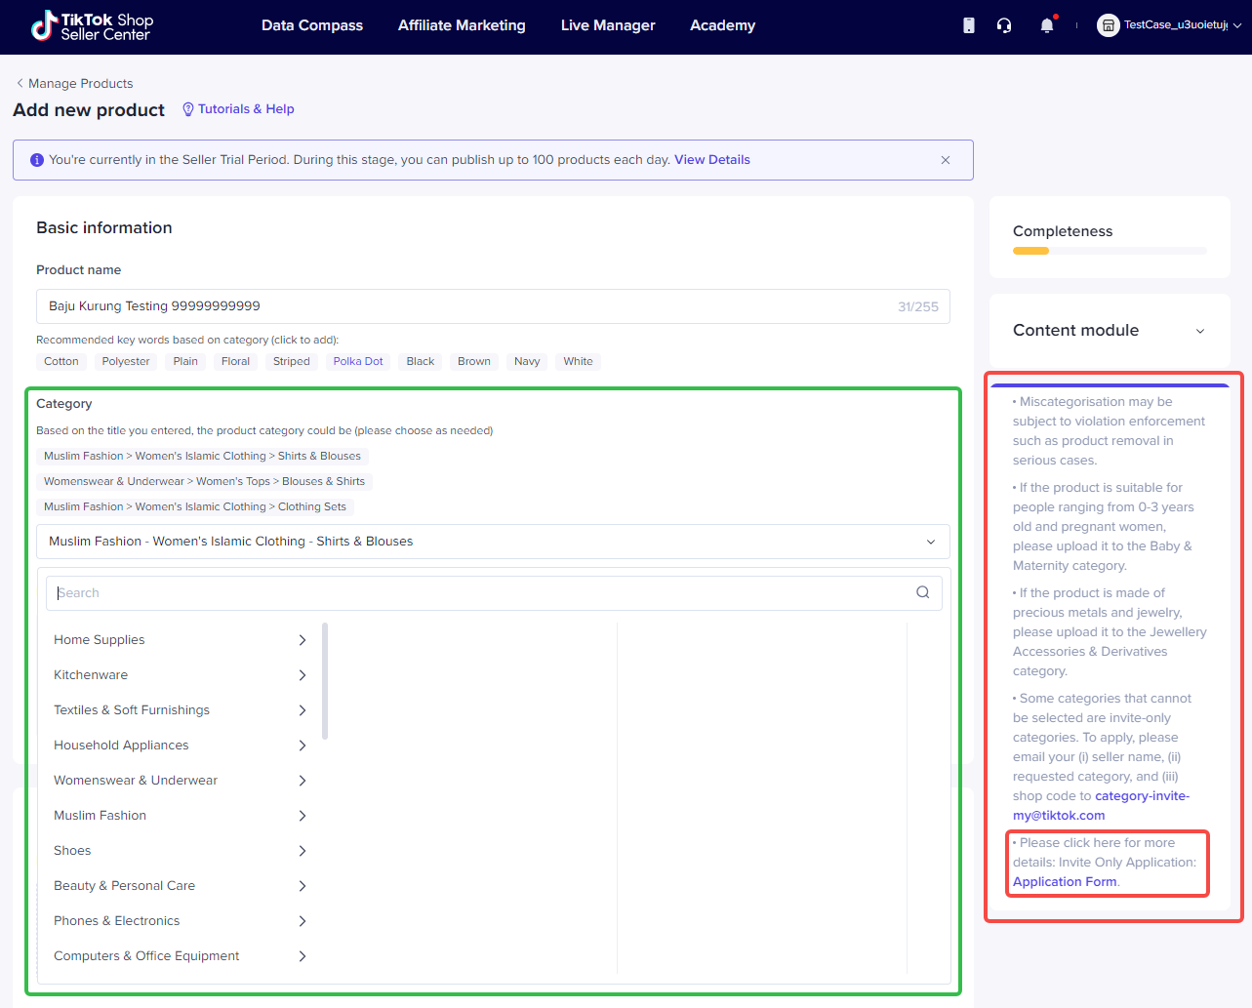Viewport: 1252px width, 1008px height.
Task: Open the mobile app download icon
Action: click(969, 25)
